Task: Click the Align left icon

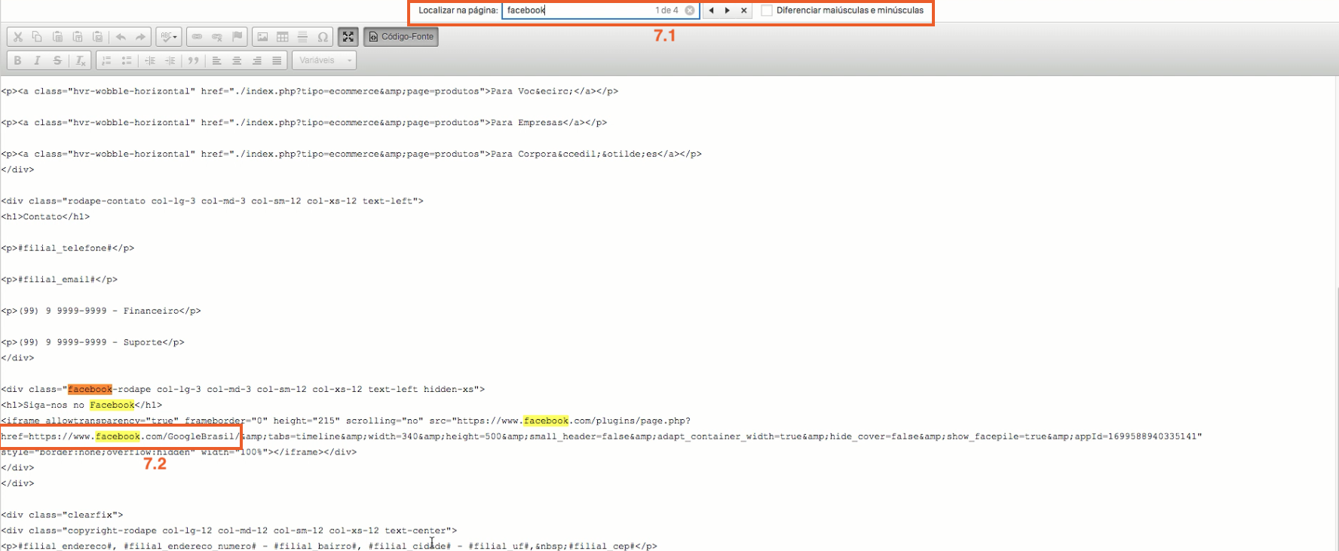Action: coord(216,60)
